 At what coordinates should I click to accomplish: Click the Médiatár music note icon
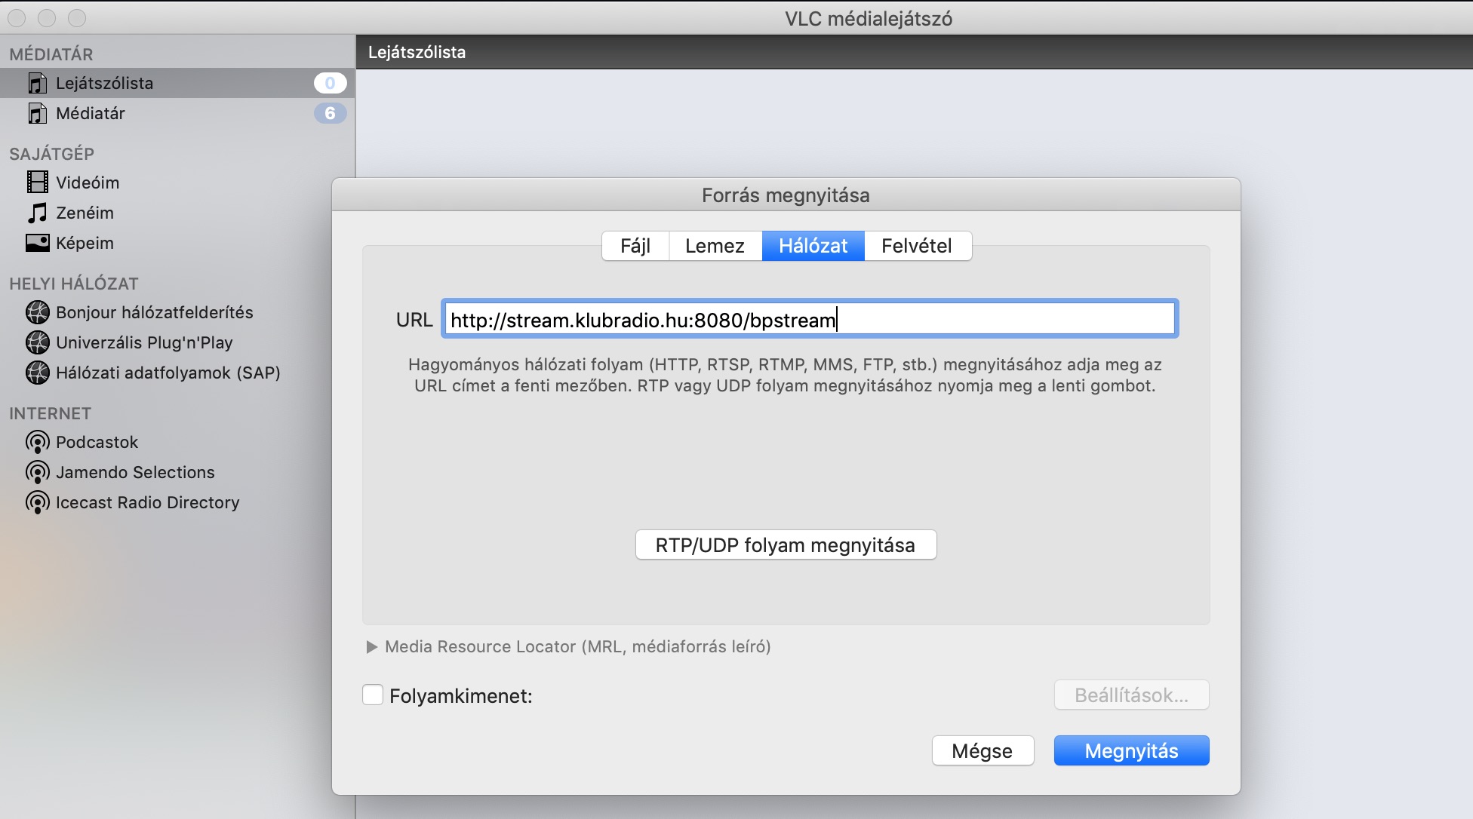[37, 113]
